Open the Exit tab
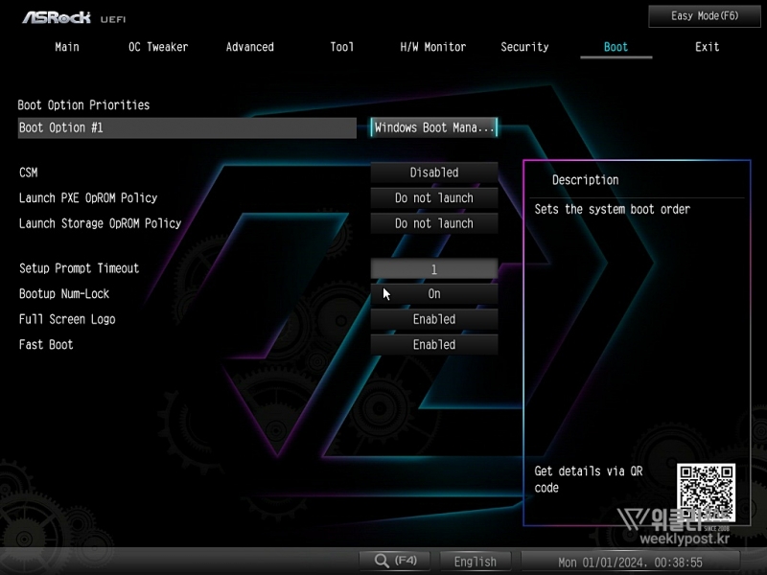This screenshot has height=575, width=767. click(x=708, y=47)
